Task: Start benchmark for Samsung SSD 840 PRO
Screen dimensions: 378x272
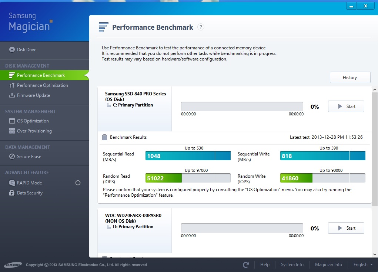Action: tap(346, 106)
